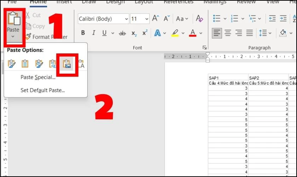Choose Keep Text Only paste option
Image resolution: width=297 pixels, height=177 pixels.
(x=81, y=64)
